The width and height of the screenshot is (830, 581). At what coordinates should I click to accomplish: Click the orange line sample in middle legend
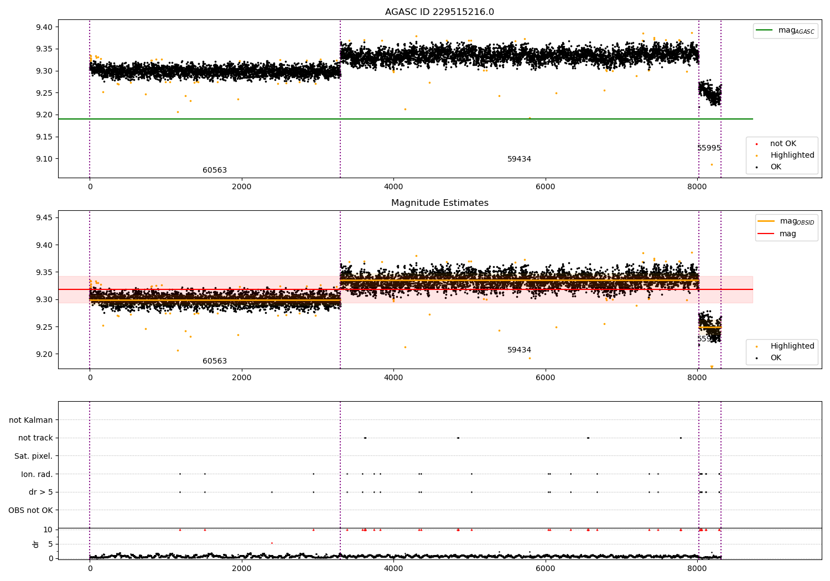coord(766,221)
